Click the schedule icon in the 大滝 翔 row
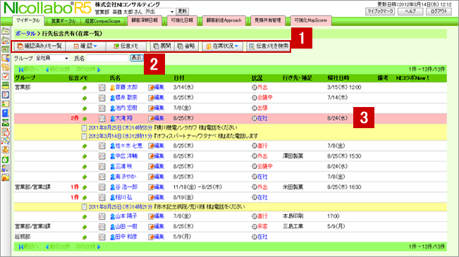 (x=102, y=118)
